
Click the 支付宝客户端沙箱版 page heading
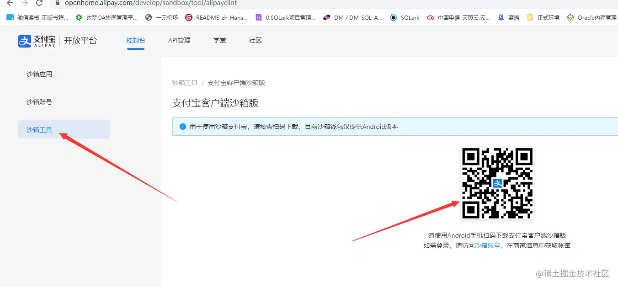coord(215,103)
